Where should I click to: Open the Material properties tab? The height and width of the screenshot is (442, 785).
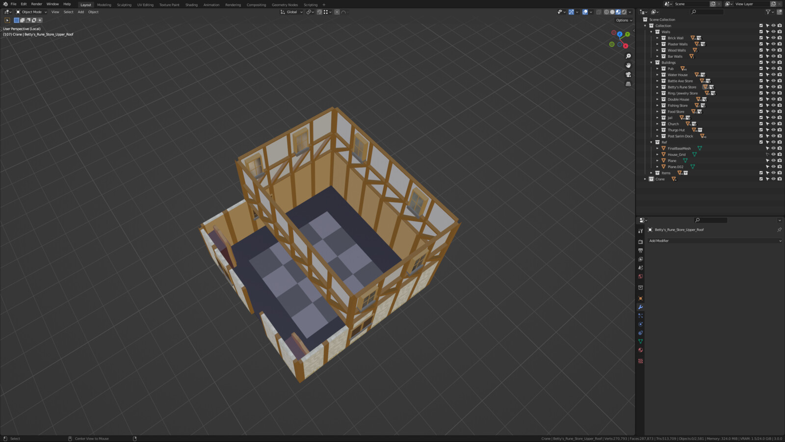640,350
